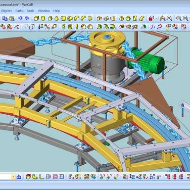This screenshot has height=190, width=190.
Task: Redo the last undone action
Action: (x=27, y=18)
